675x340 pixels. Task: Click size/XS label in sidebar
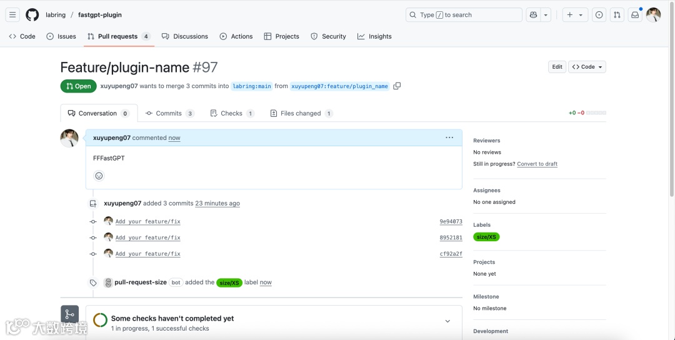tap(486, 237)
